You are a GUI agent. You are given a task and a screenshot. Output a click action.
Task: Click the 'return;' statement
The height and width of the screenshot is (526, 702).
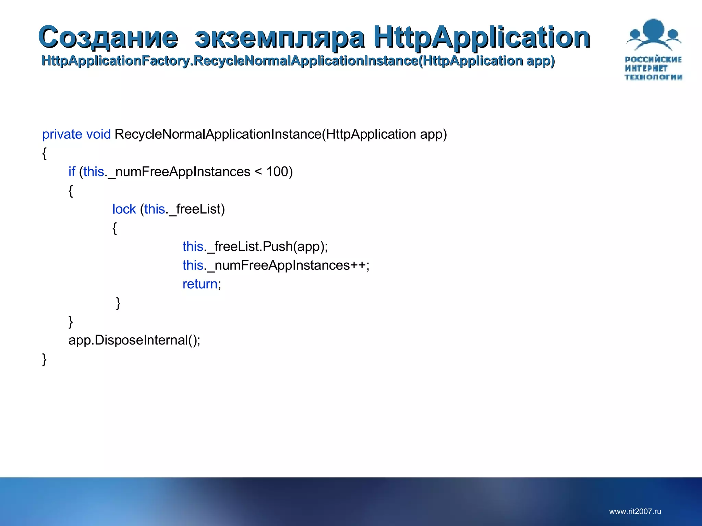click(202, 284)
